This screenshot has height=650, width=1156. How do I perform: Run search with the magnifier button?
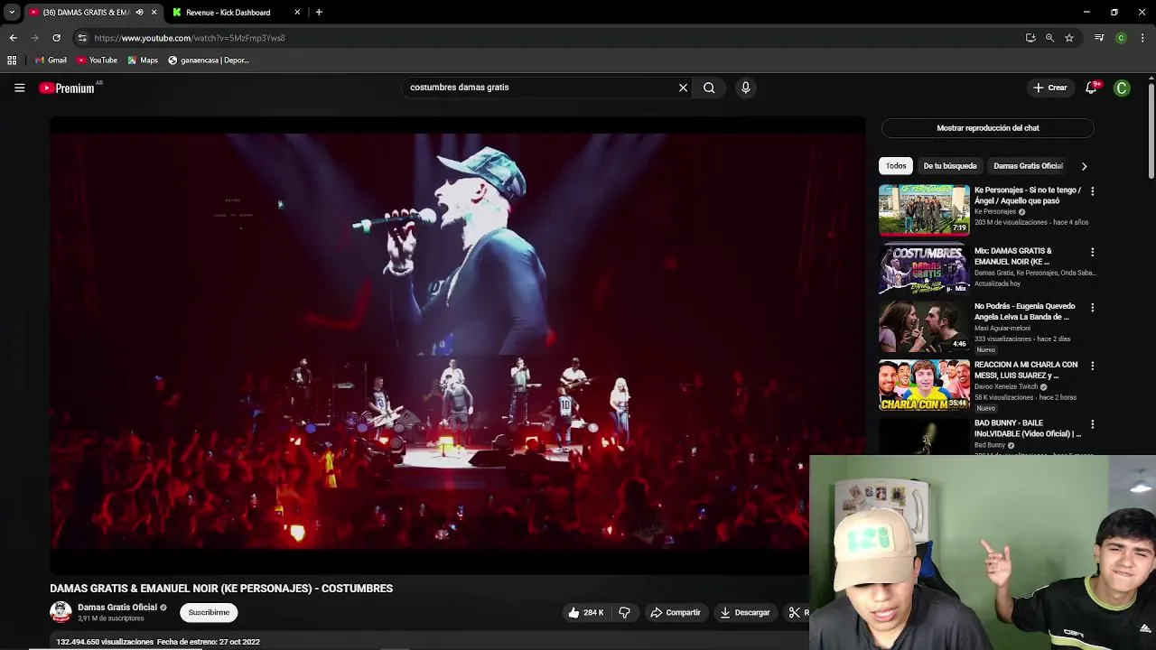(x=709, y=88)
